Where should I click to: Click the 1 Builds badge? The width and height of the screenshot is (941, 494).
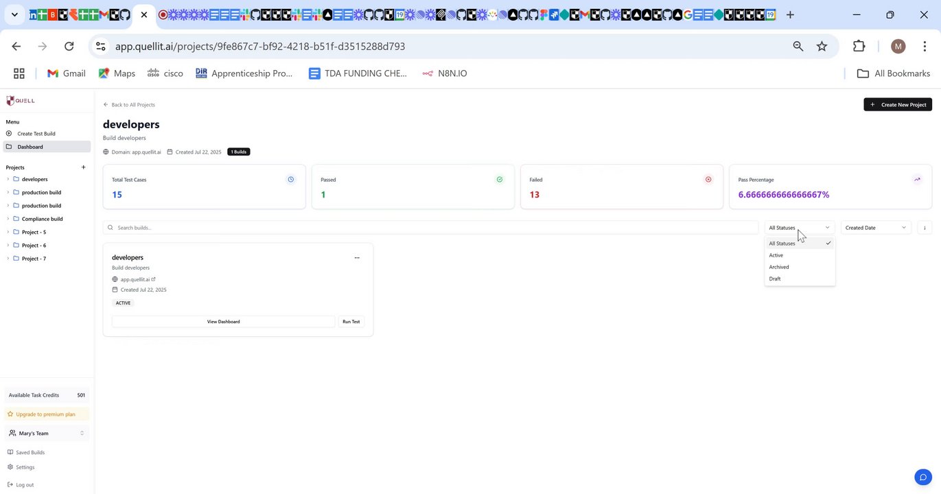(239, 152)
